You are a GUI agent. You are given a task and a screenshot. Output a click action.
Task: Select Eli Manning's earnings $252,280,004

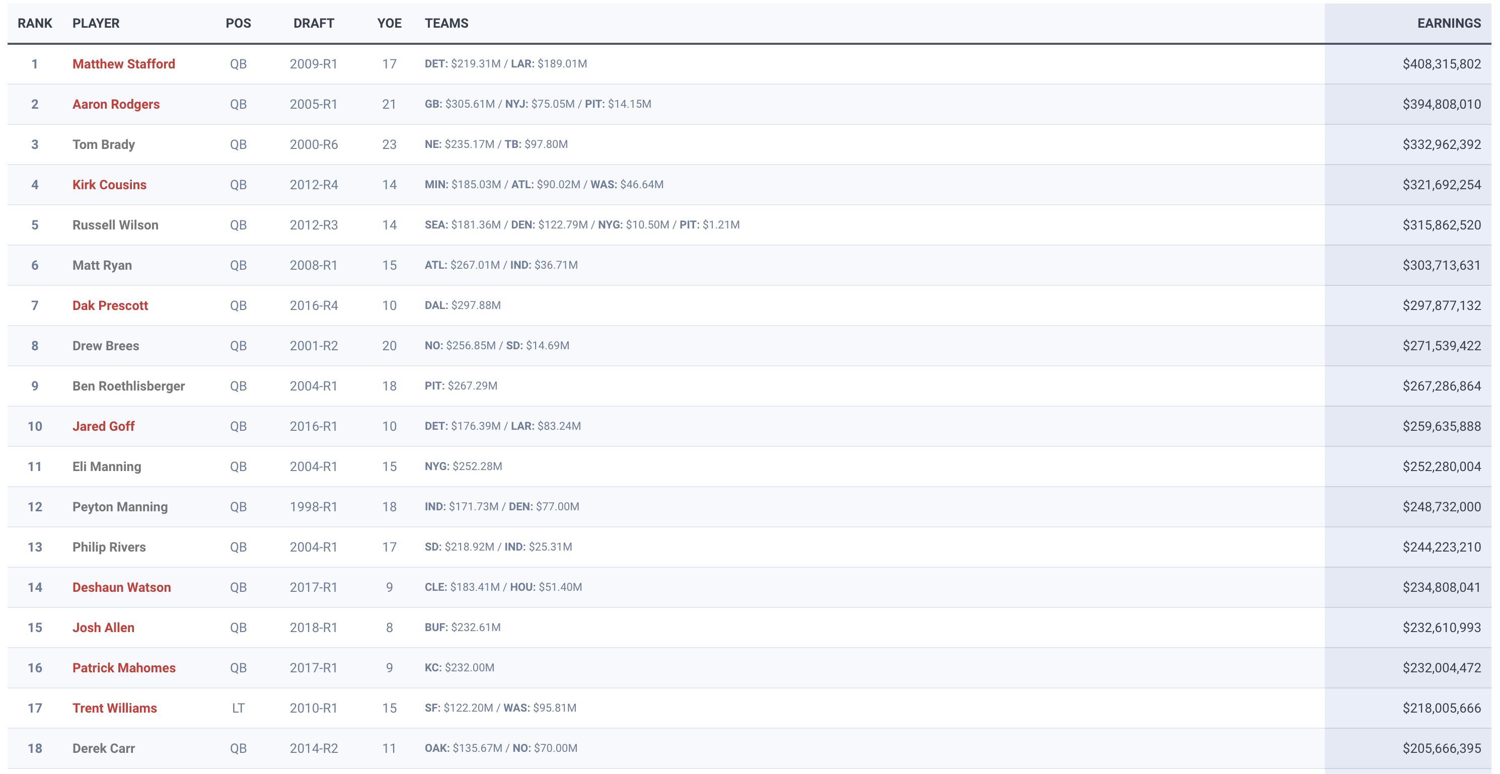tap(1441, 467)
